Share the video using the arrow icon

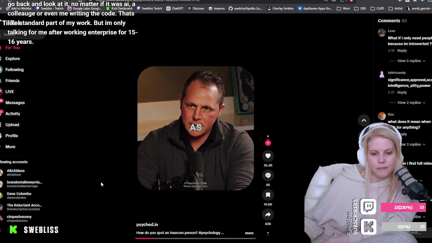[268, 215]
